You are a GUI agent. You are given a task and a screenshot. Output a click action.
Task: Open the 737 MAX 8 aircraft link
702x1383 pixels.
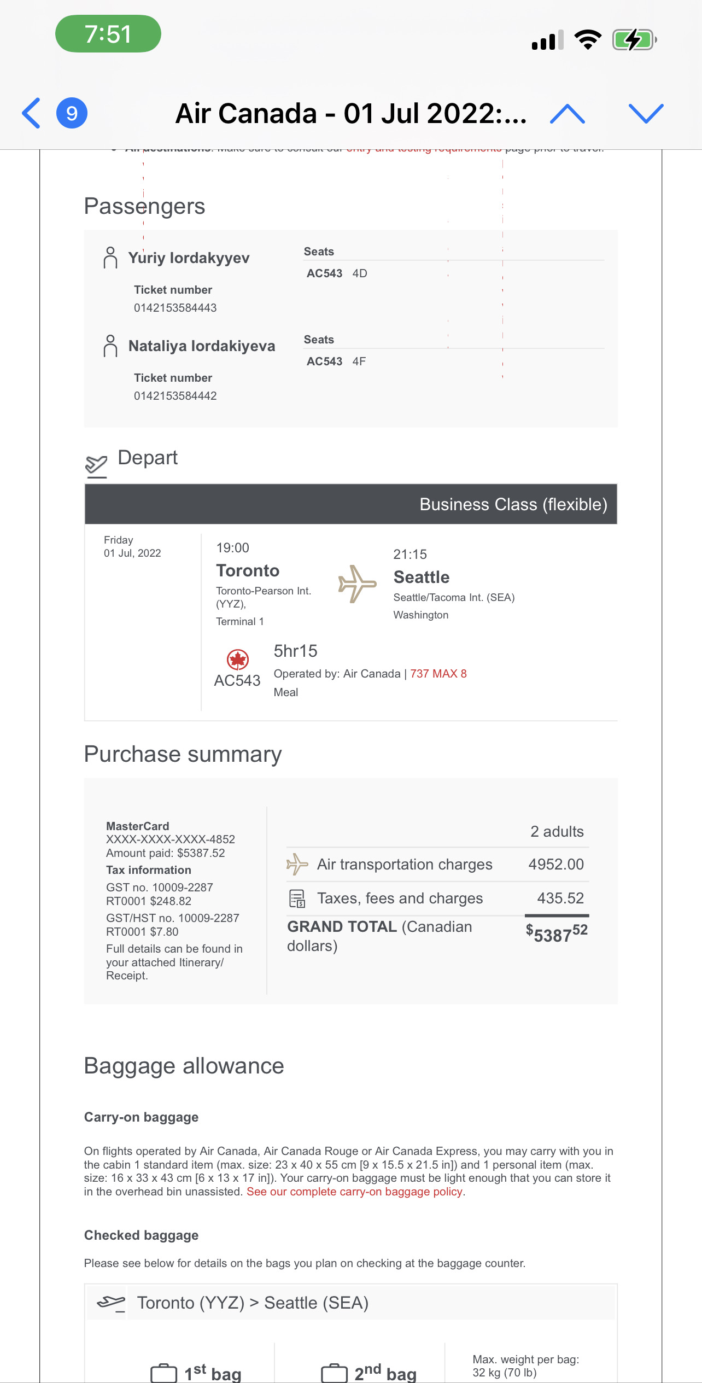(438, 674)
